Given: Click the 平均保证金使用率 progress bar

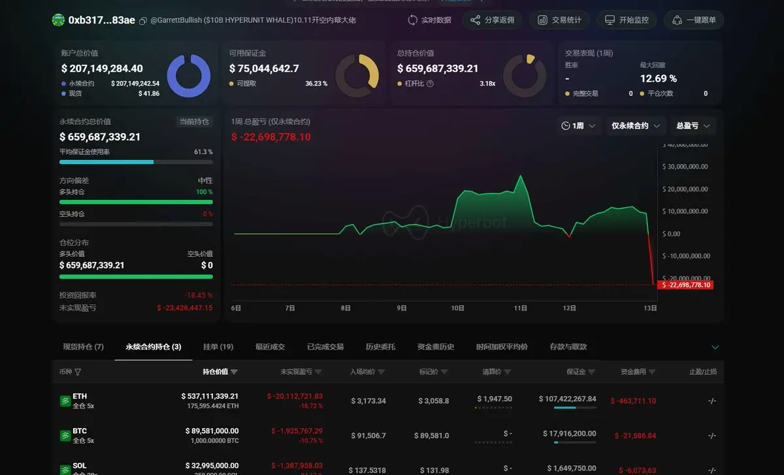Looking at the screenshot, I should [136, 161].
